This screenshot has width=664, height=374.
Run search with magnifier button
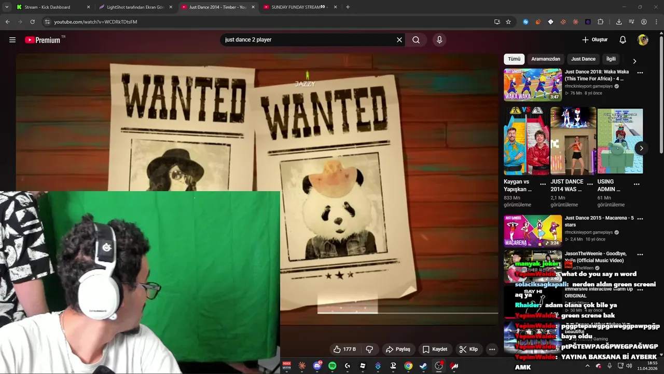[x=416, y=40]
